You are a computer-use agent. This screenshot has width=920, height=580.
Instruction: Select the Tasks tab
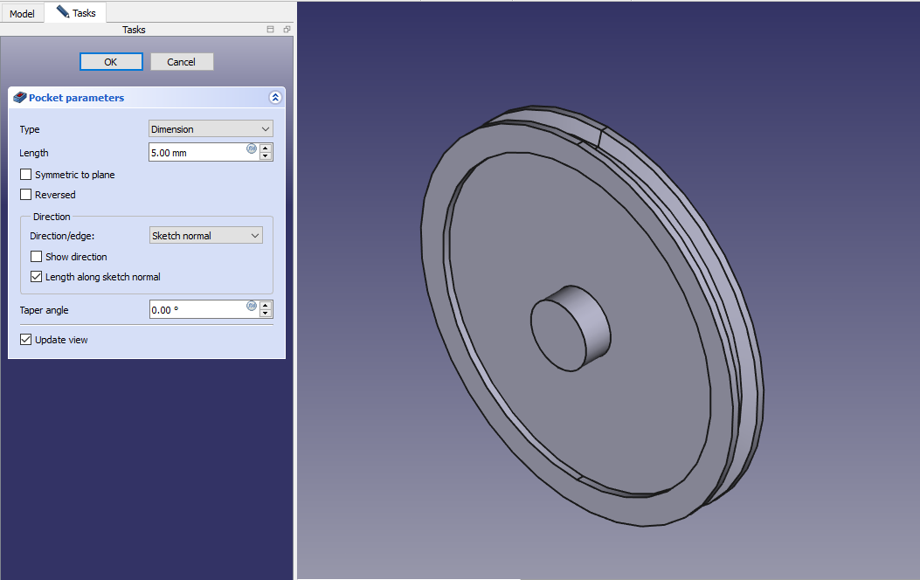point(76,13)
